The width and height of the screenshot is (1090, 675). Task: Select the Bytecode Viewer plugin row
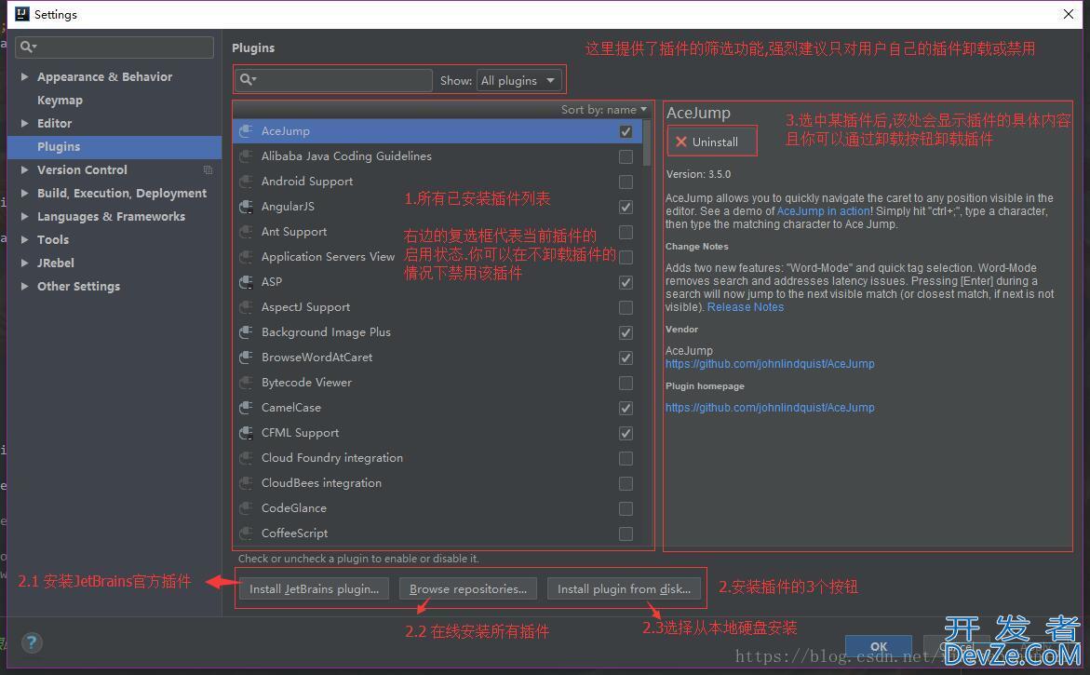(x=437, y=383)
